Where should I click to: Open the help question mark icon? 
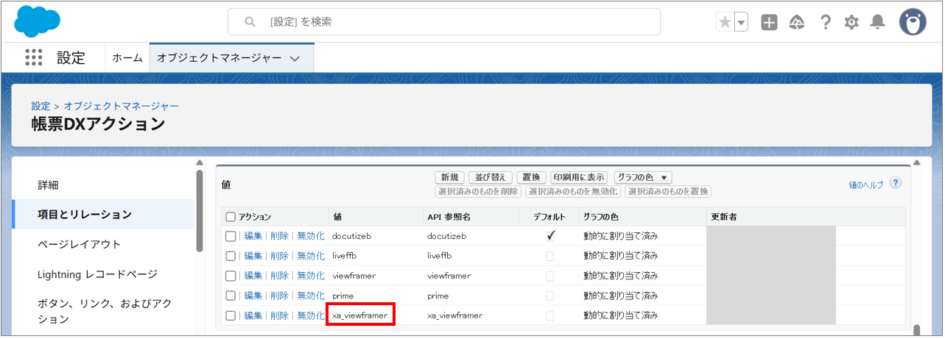point(825,23)
